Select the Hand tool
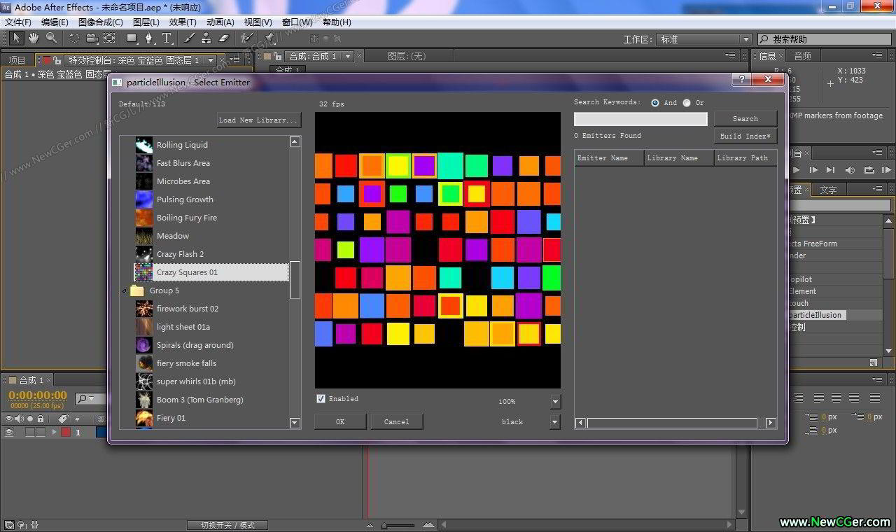Screen dimensions: 896x532 [x=34, y=38]
